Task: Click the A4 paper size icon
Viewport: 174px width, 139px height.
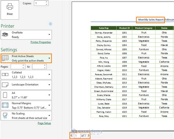Action: click(5, 95)
